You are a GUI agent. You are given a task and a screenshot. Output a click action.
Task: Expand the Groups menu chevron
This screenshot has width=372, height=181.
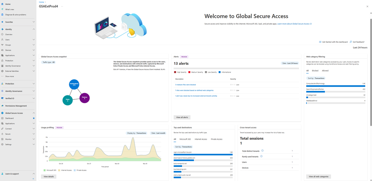pyautogui.click(x=34, y=45)
